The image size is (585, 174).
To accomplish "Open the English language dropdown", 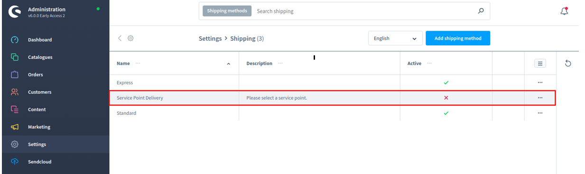I will pos(395,38).
